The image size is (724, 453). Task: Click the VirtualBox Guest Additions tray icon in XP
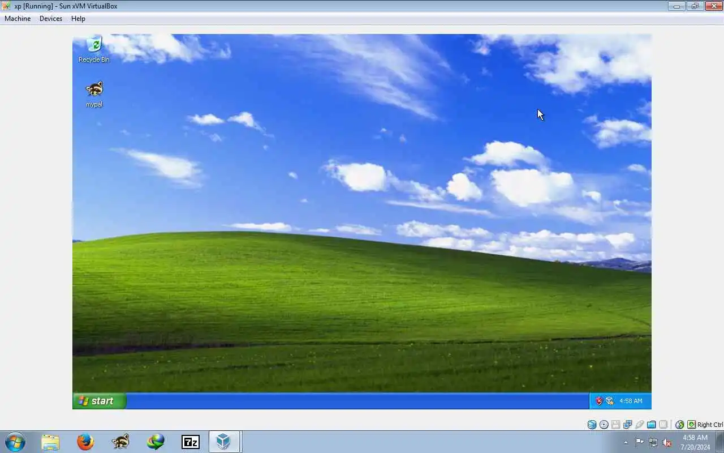[x=610, y=401]
